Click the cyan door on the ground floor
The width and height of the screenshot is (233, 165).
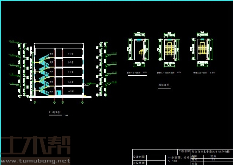click(x=59, y=93)
